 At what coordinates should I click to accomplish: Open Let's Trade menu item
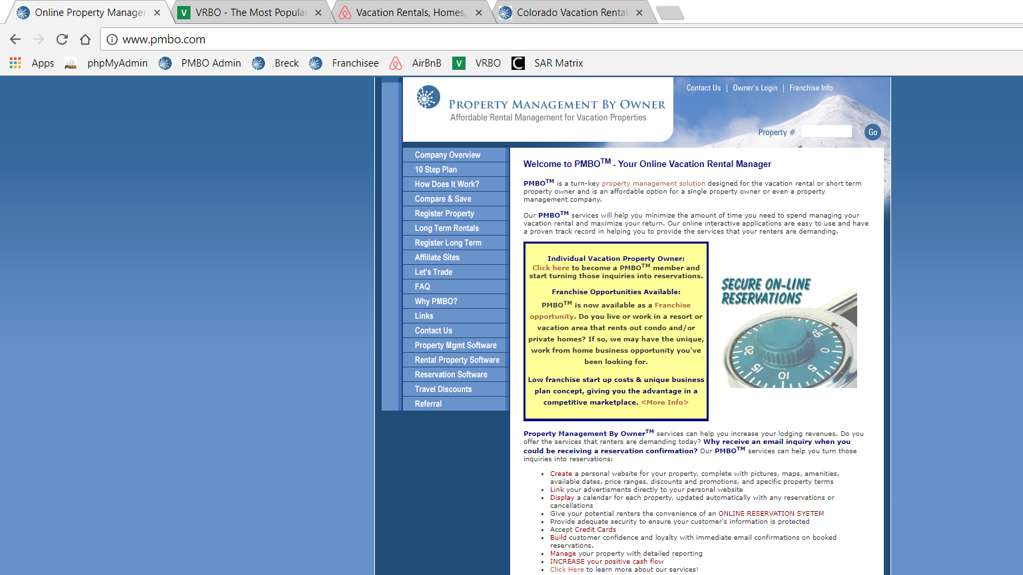(456, 272)
